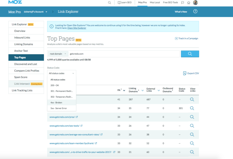The height and width of the screenshot is (159, 233).
Task: Go to Overview in sidebar
Action: click(x=26, y=31)
